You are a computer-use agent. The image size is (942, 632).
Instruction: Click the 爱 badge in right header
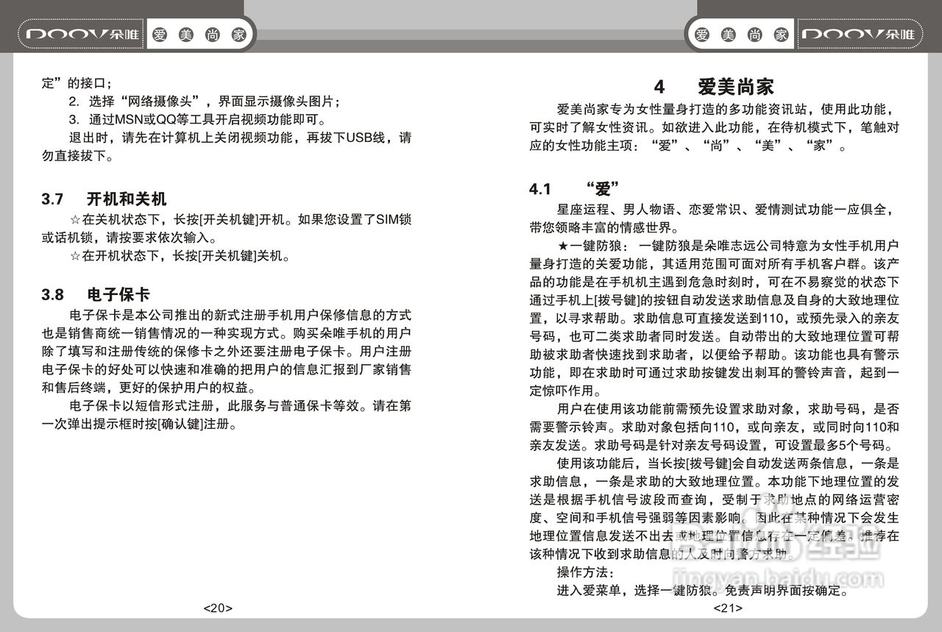tap(703, 34)
